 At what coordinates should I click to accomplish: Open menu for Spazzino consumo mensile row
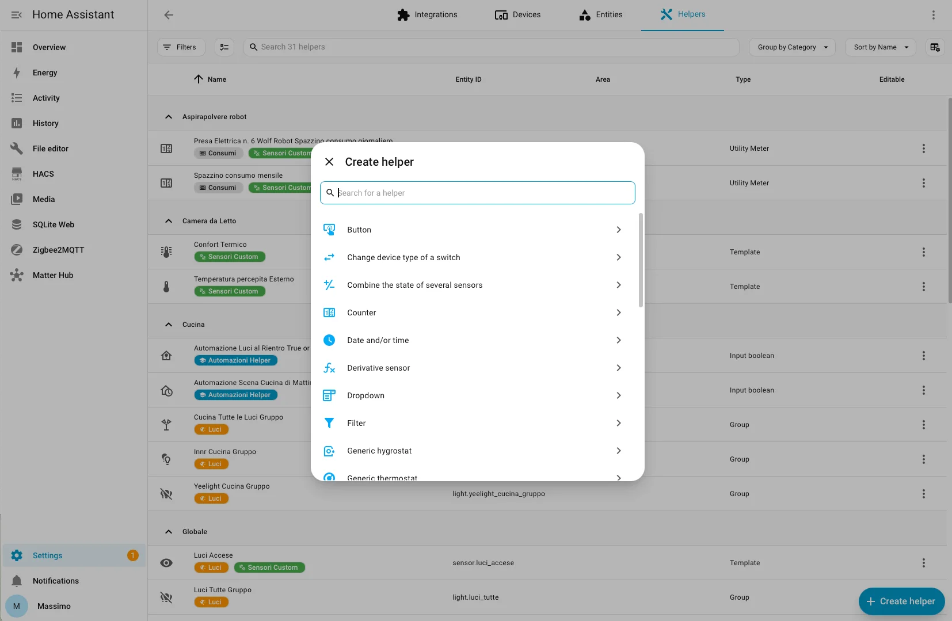[924, 183]
